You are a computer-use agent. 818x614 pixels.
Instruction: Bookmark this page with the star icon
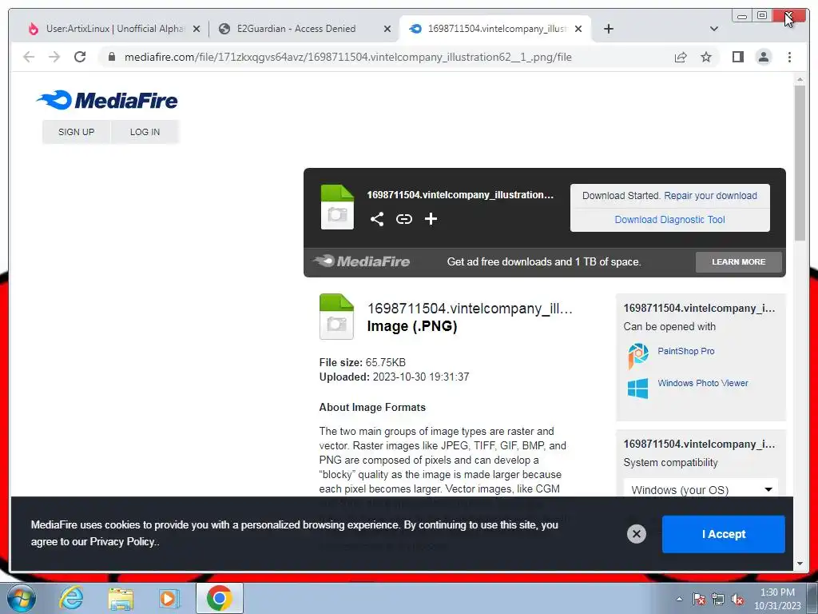coord(706,57)
